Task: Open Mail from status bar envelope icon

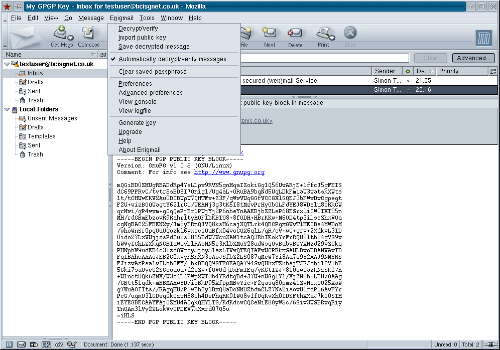Action: [x=22, y=344]
